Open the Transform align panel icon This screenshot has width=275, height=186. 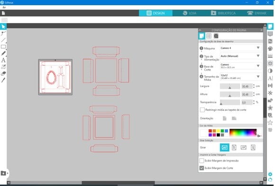(x=270, y=86)
